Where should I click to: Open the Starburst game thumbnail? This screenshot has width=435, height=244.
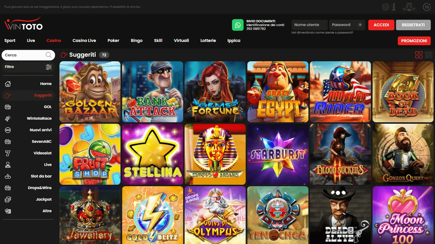[x=278, y=154]
